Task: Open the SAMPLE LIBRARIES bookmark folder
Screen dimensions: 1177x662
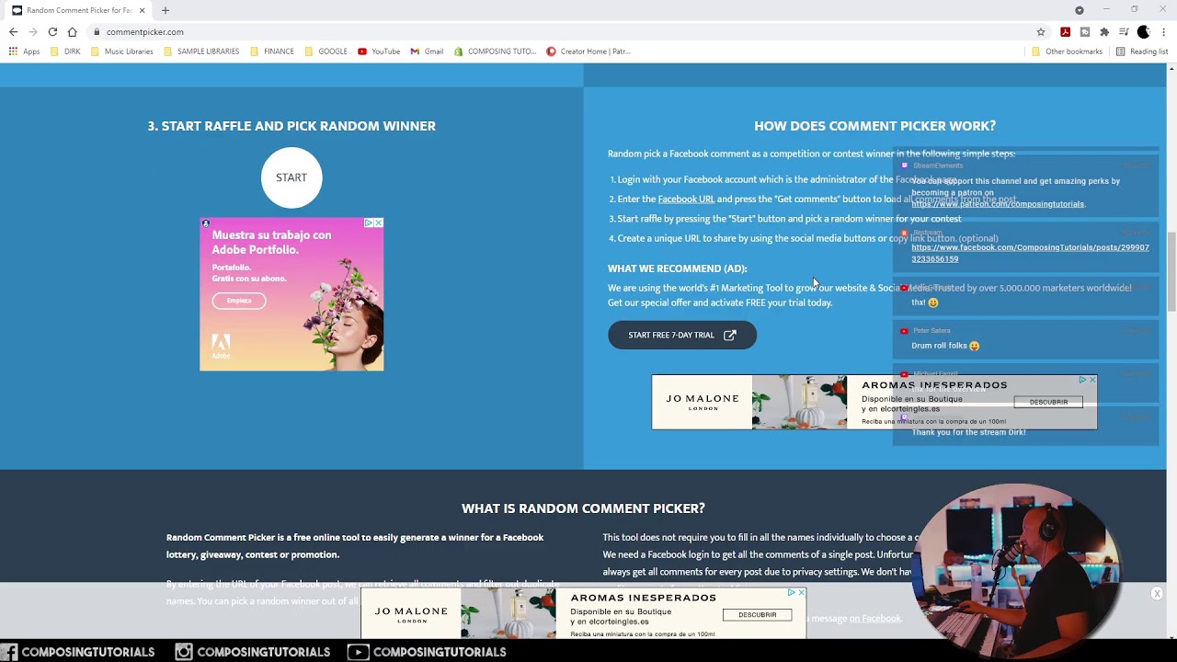Action: pos(201,51)
